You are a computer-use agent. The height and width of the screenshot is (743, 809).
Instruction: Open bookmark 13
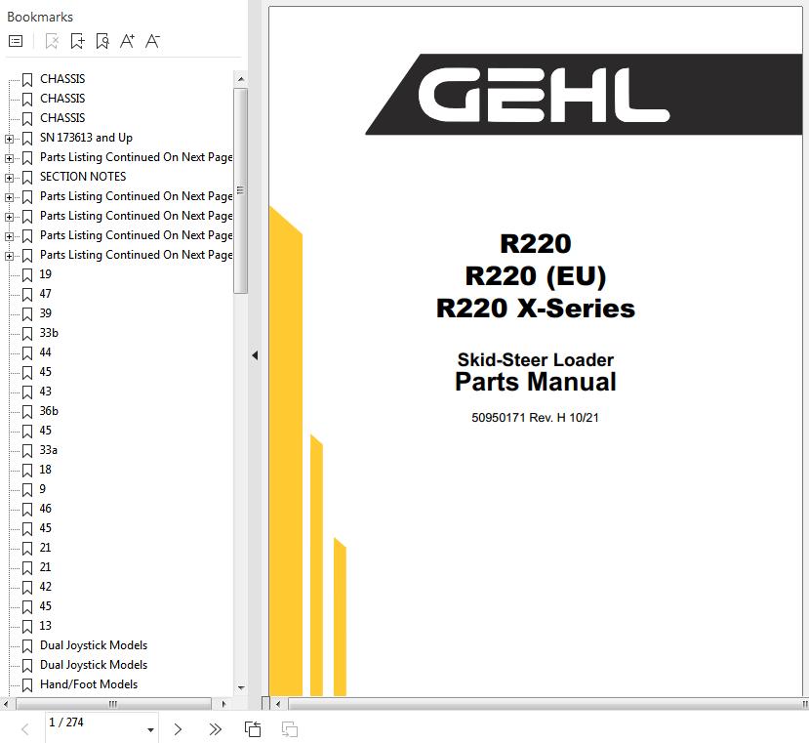click(x=46, y=626)
